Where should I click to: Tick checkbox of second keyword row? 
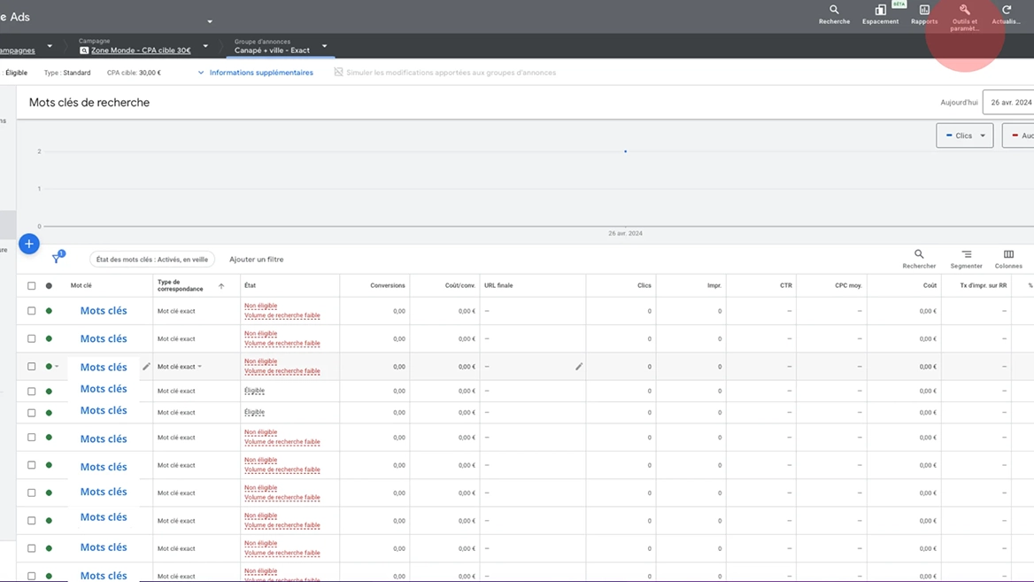31,338
